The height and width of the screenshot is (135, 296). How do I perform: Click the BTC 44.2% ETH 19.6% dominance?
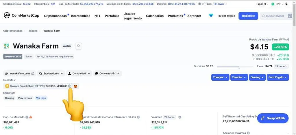(x=182, y=4)
